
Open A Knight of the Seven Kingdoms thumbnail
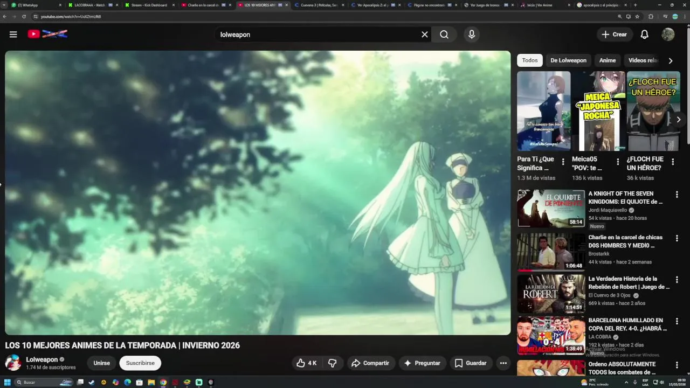(551, 209)
